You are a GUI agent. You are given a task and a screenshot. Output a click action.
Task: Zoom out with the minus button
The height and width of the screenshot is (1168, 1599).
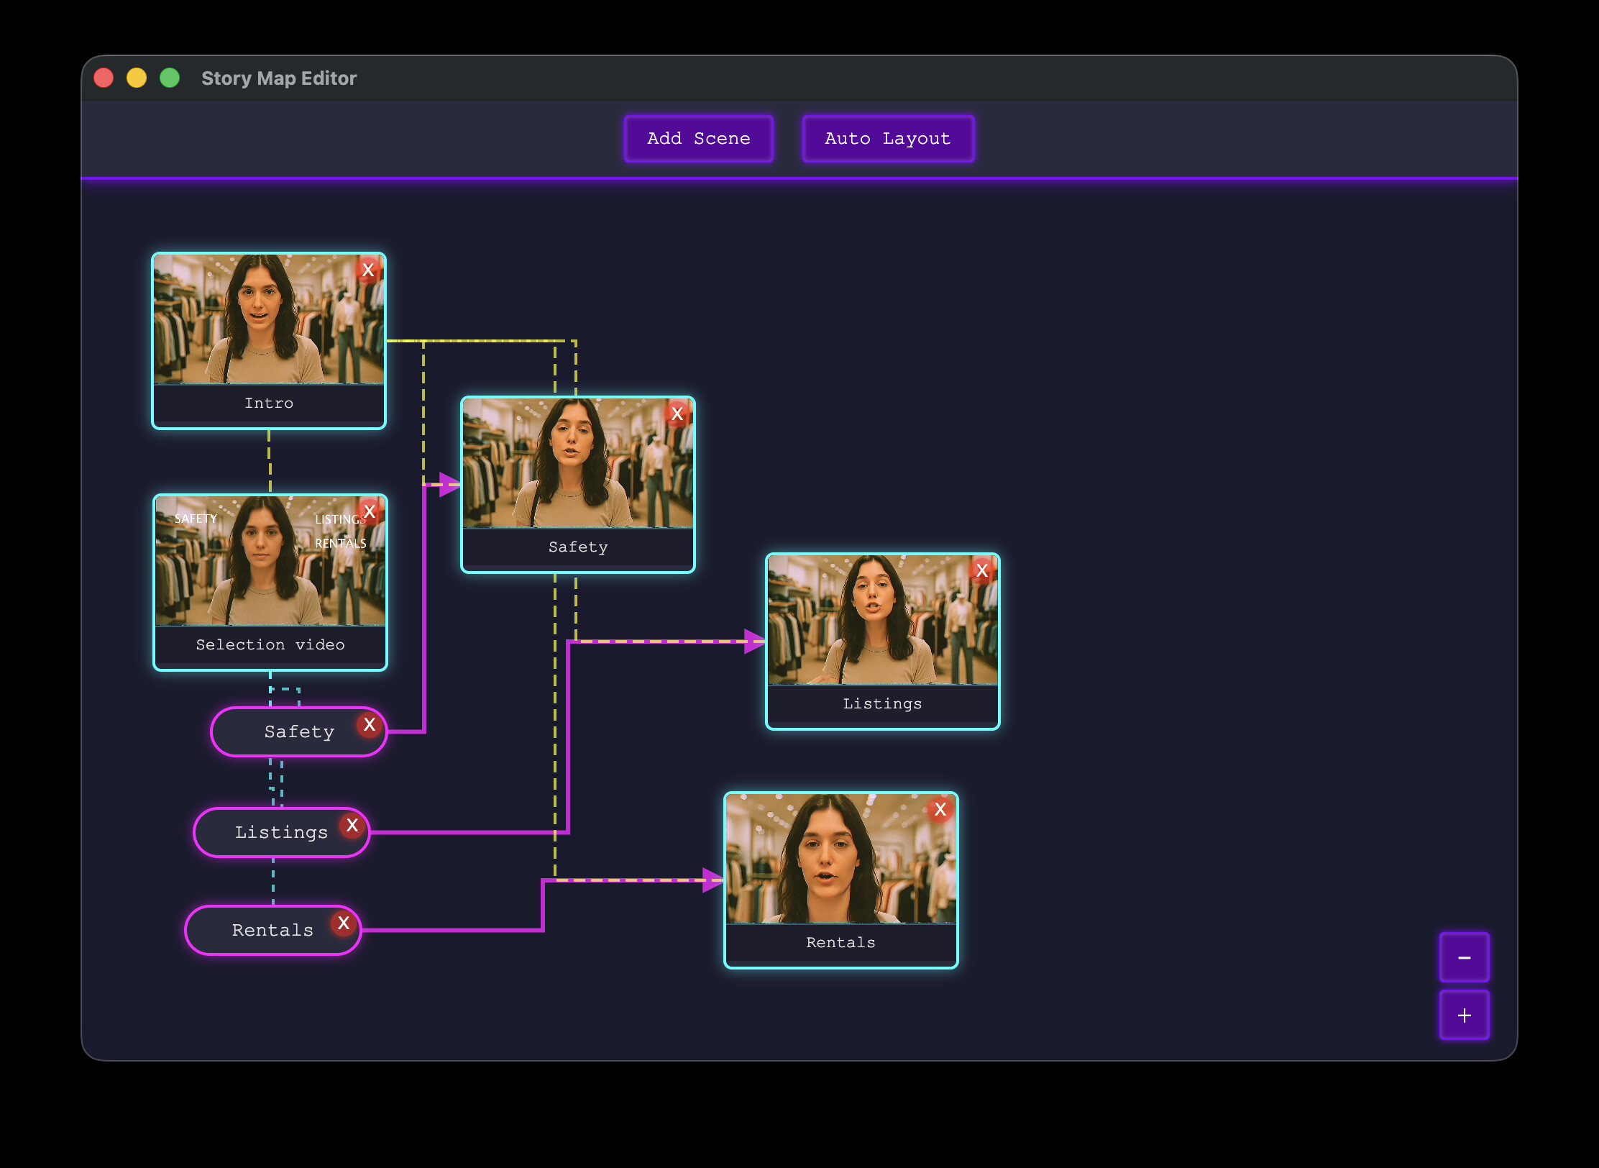click(1464, 957)
